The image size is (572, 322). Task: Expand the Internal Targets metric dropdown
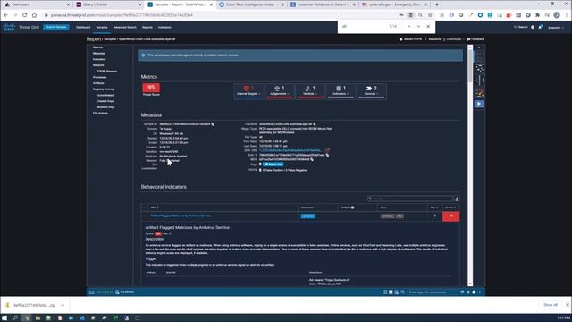tap(248, 91)
